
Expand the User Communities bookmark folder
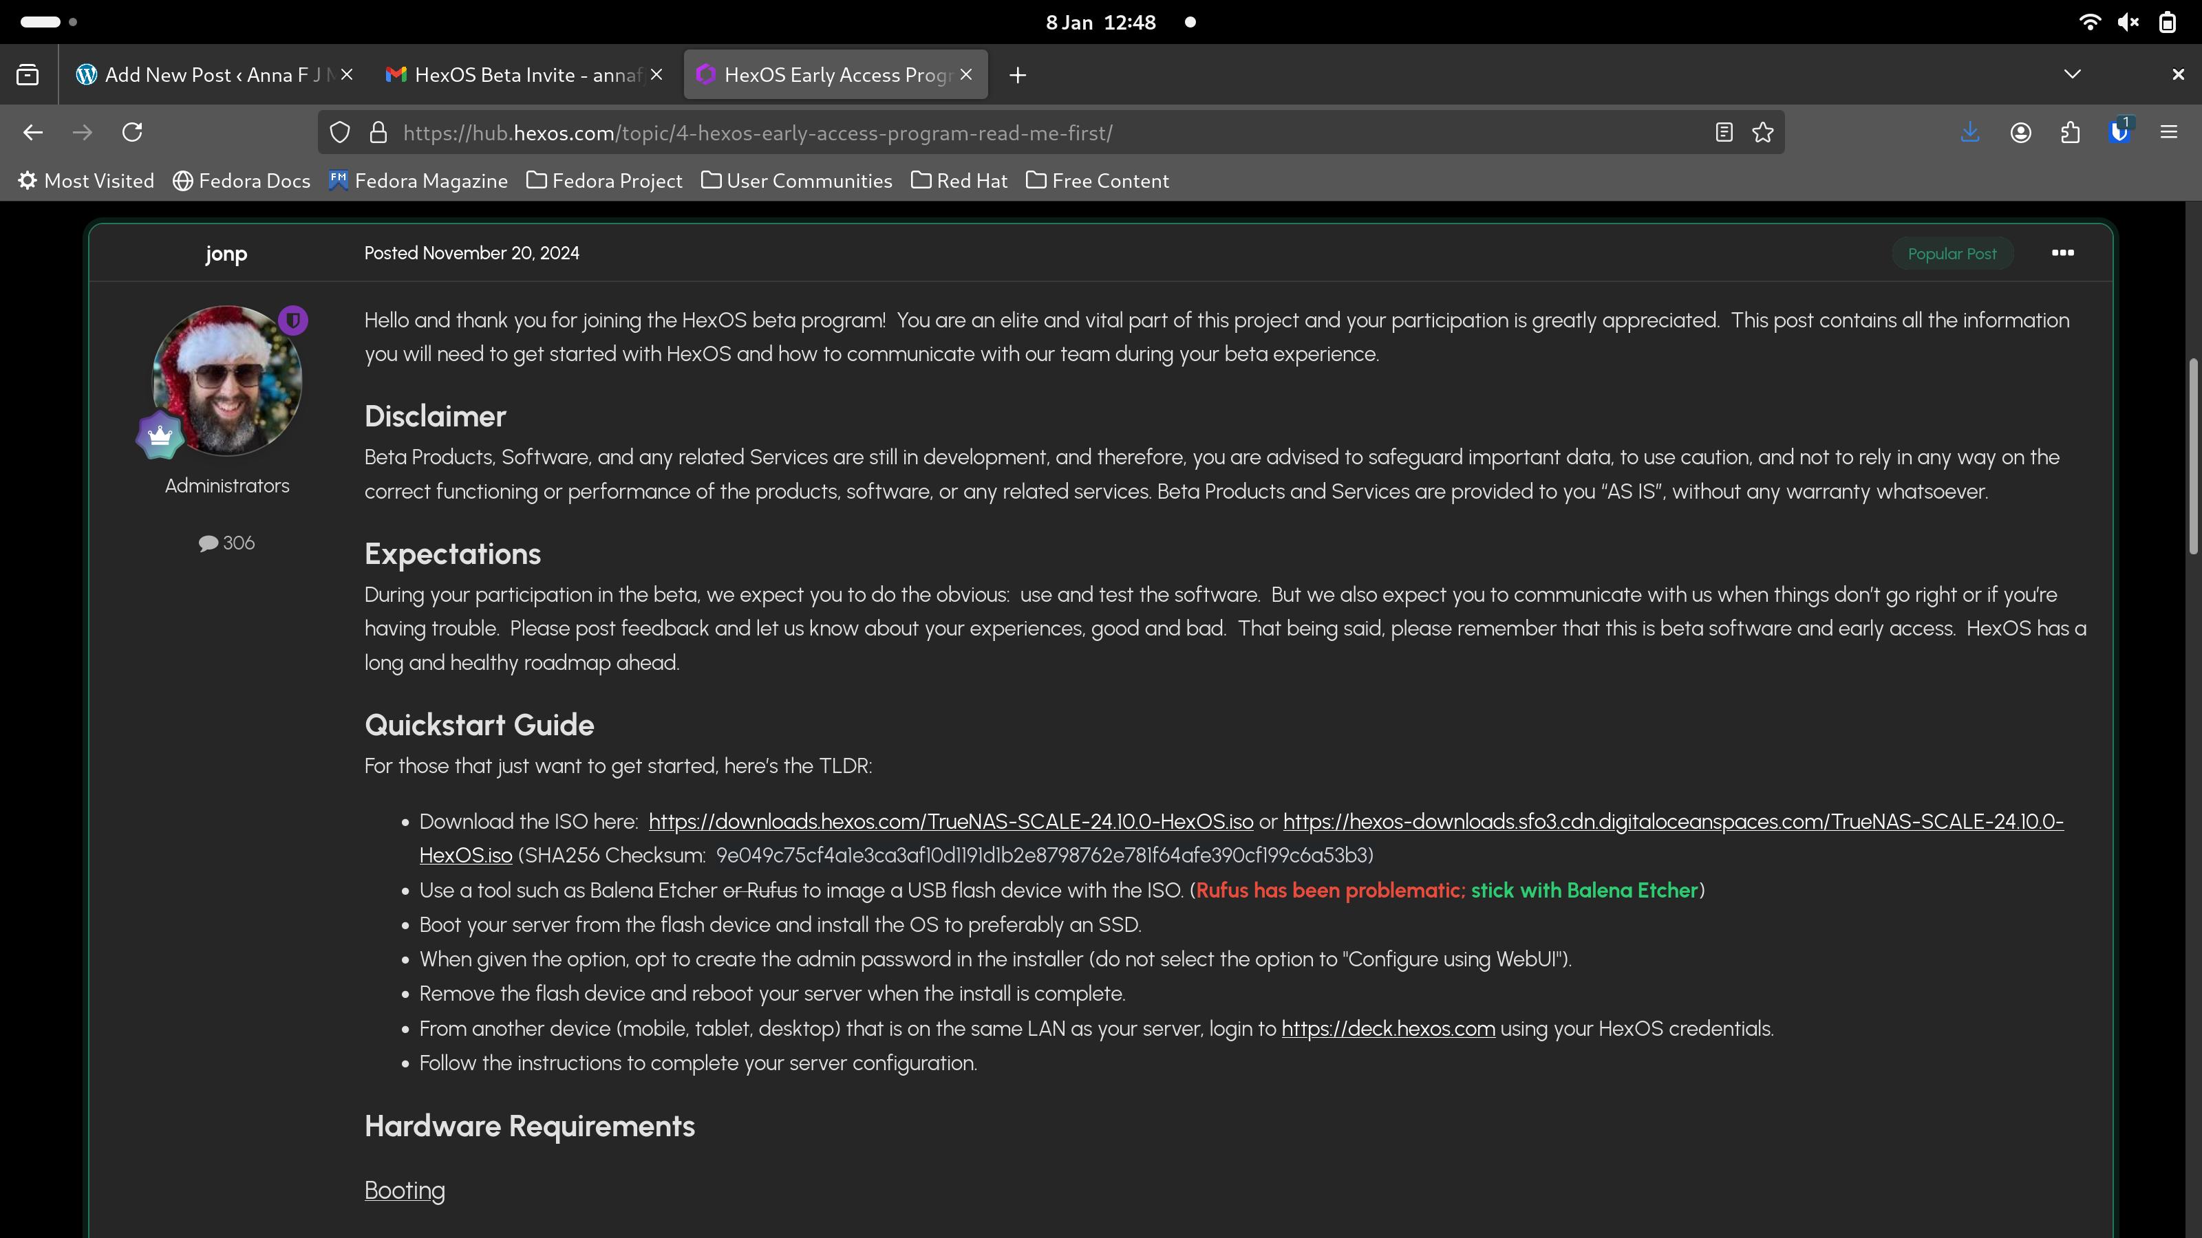coord(797,181)
